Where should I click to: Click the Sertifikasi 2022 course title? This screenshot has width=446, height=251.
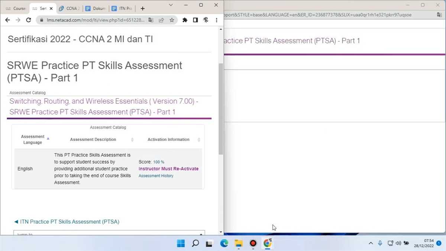(80, 39)
